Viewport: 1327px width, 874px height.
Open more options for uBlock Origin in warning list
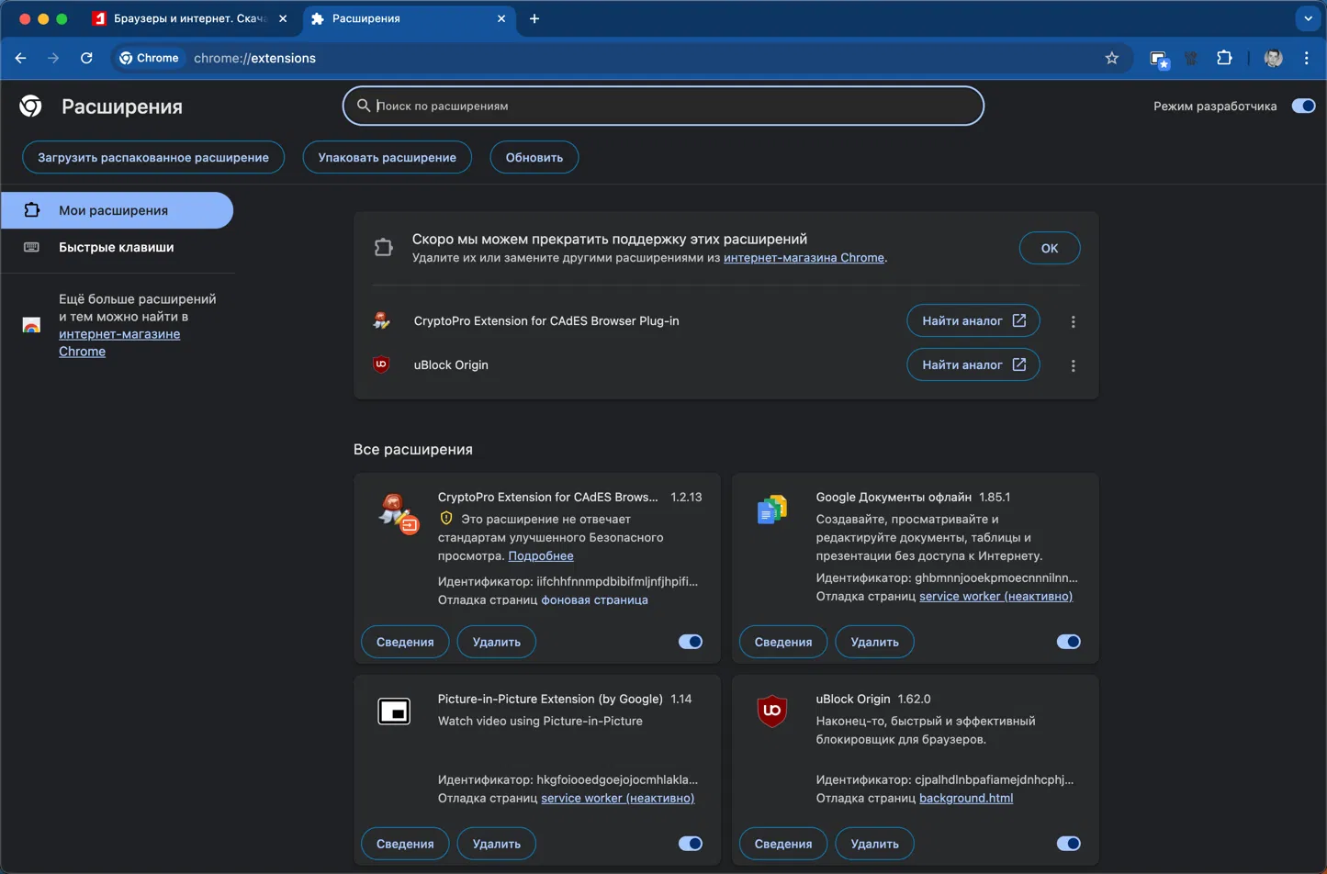tap(1073, 365)
